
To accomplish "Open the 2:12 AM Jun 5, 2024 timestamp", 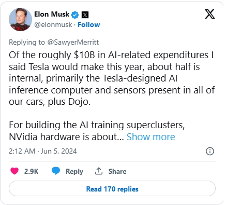I will [43, 151].
